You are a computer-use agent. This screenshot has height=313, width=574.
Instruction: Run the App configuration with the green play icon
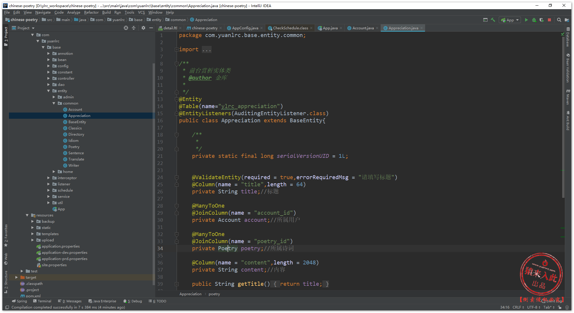click(526, 20)
